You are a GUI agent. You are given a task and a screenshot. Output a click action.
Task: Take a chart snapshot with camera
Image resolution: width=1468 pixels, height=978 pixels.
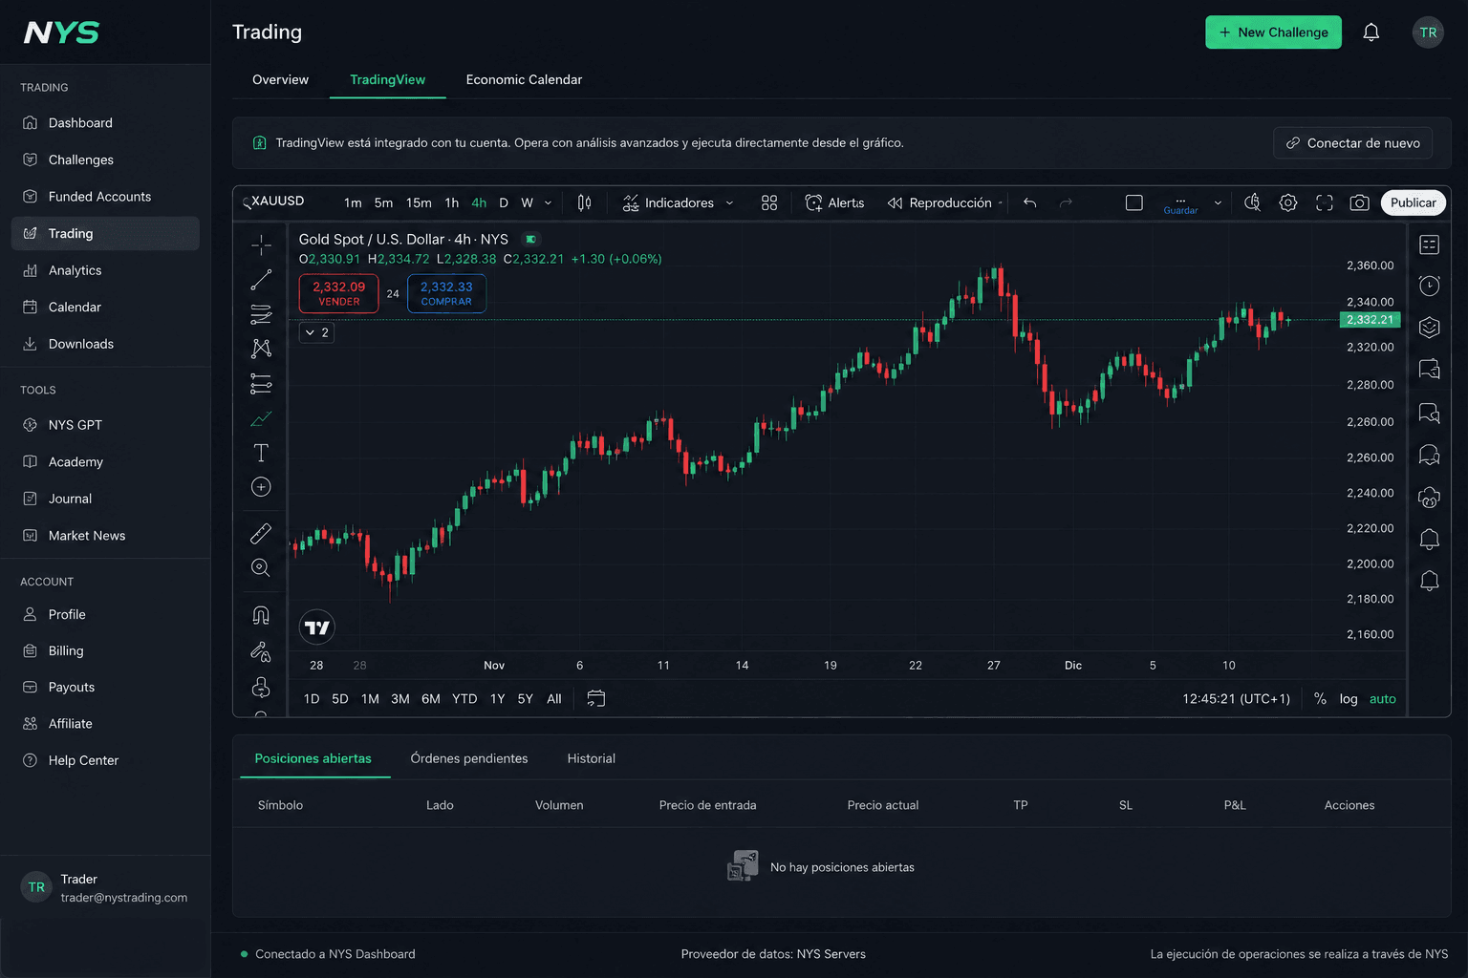1359,202
